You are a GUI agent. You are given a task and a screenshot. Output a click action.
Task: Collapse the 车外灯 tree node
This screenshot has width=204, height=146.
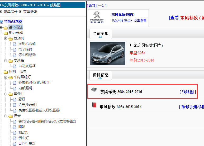pos(6,94)
